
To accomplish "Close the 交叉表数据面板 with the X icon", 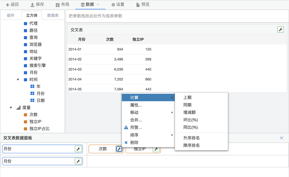I will [x=281, y=138].
